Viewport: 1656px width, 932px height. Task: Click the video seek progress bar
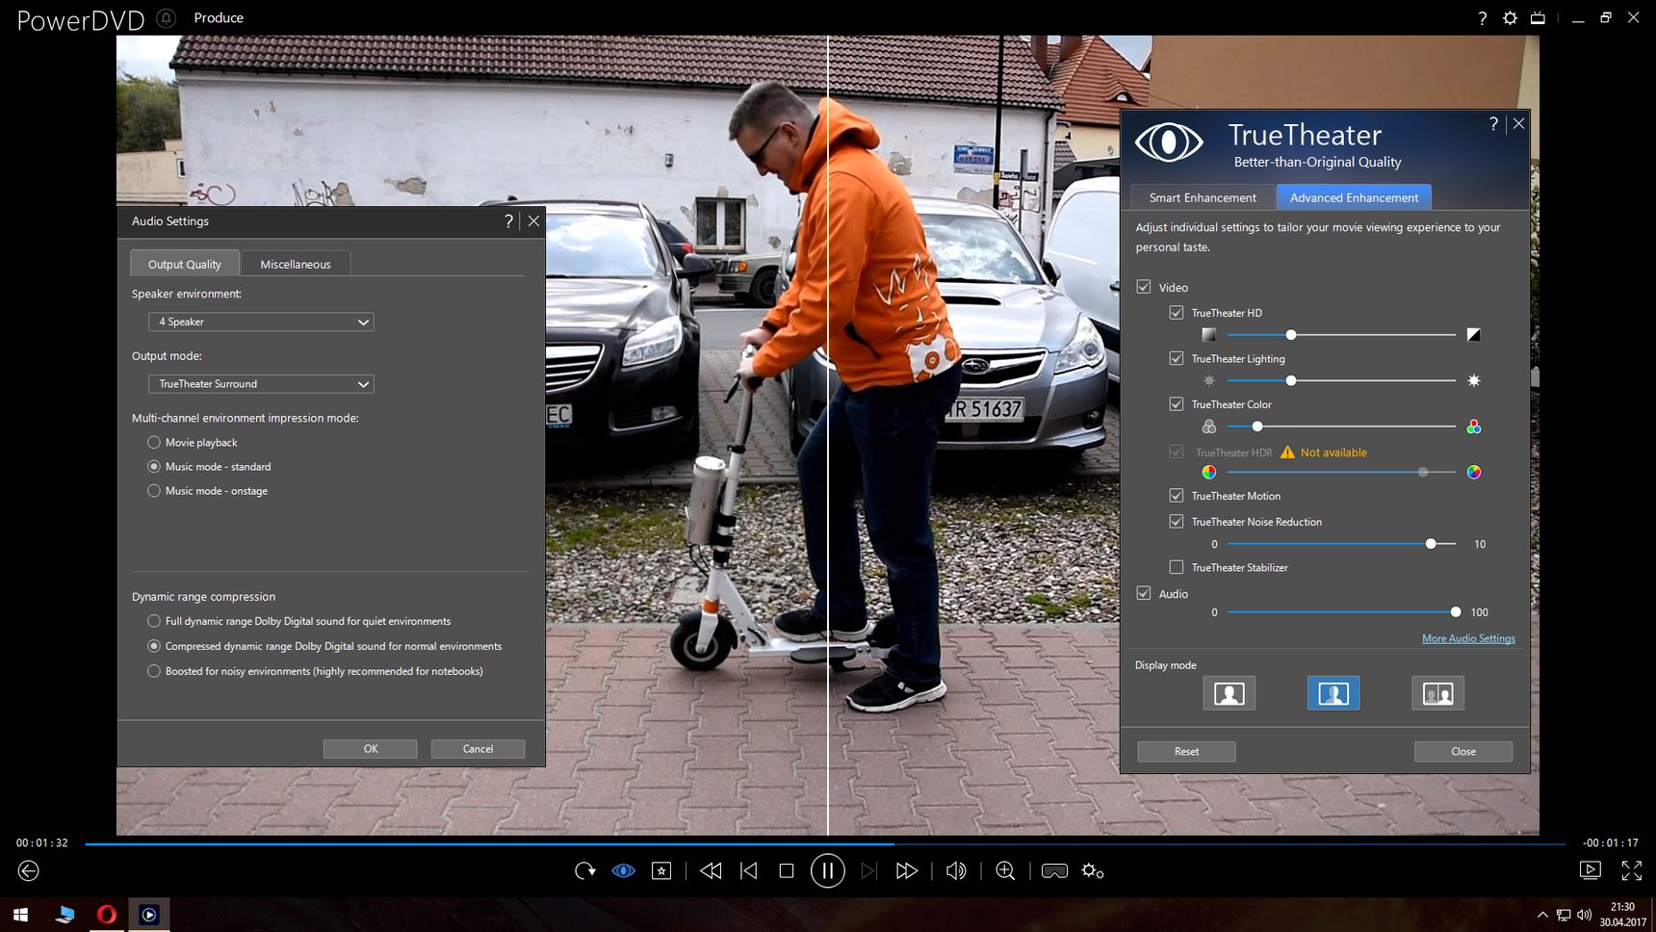(825, 844)
